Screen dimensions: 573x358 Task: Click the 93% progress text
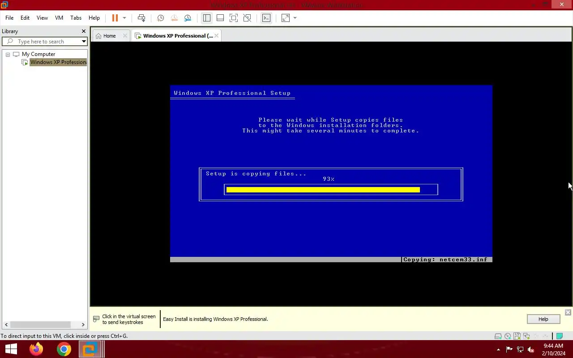329,179
